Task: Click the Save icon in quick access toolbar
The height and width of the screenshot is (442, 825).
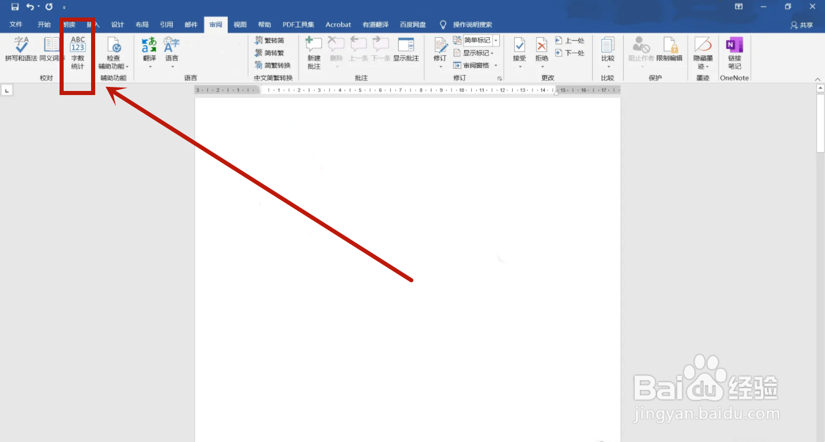Action: (15, 6)
